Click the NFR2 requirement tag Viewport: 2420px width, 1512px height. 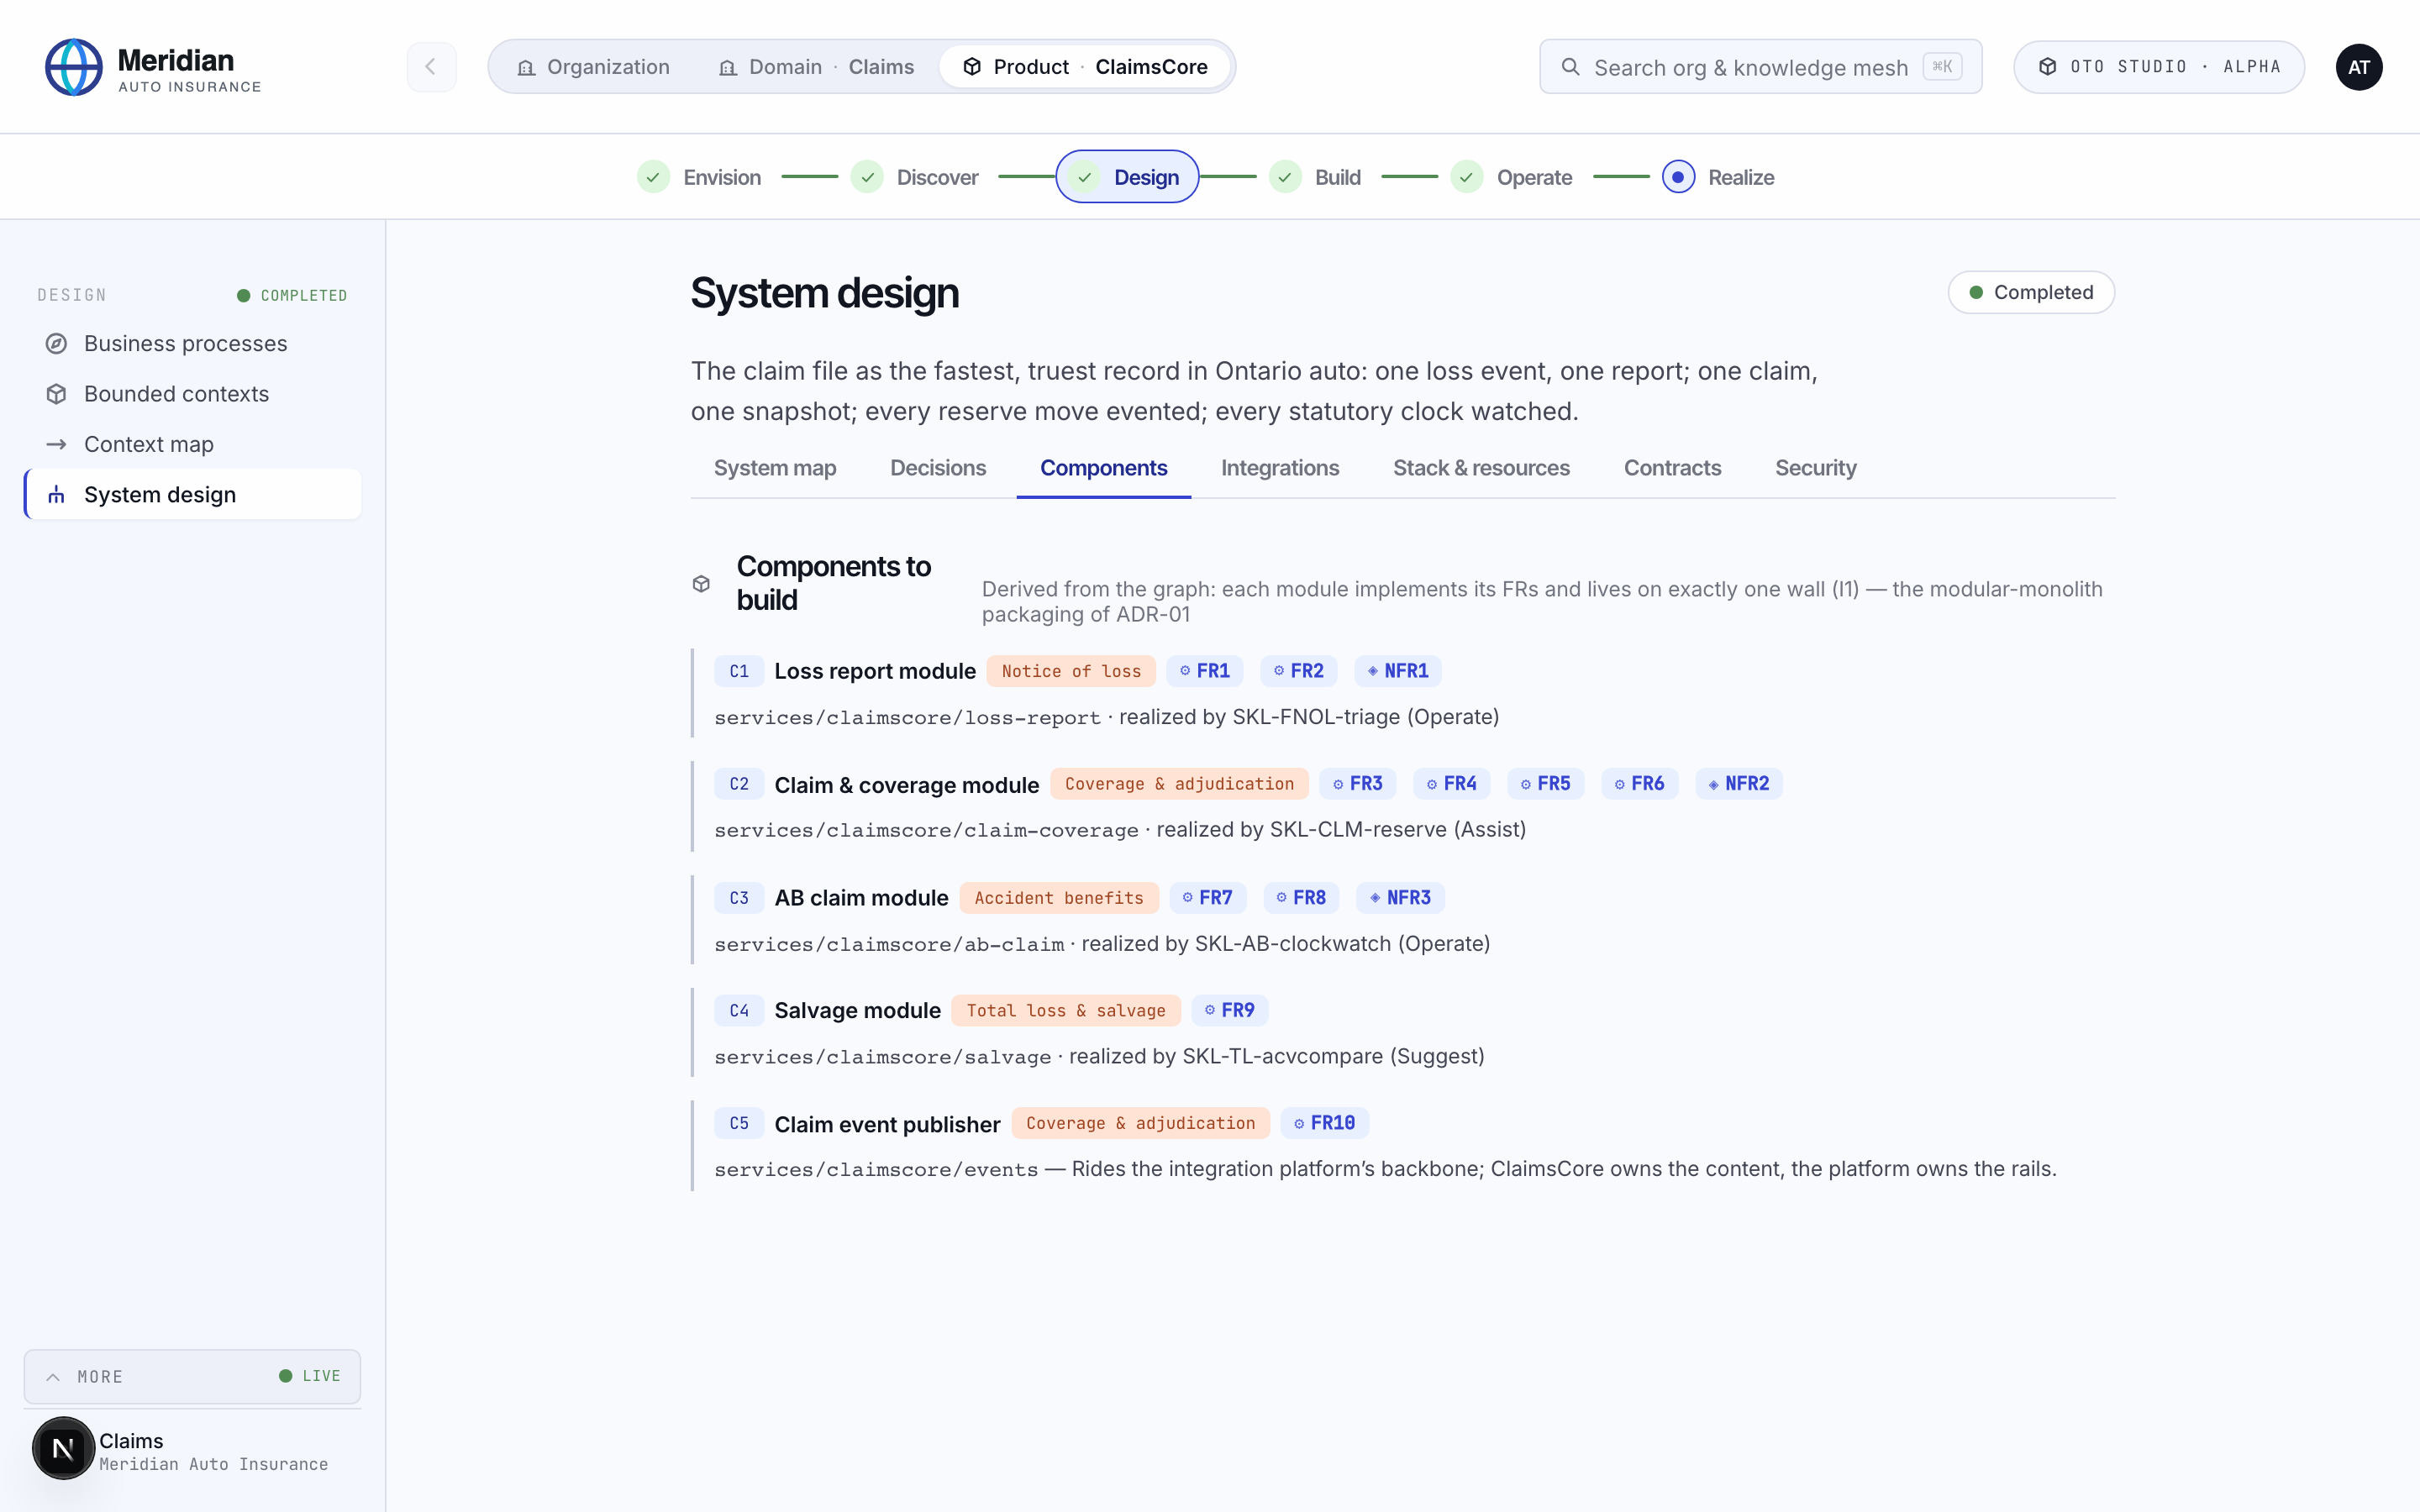[1739, 784]
